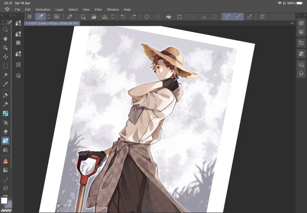307x213 pixels.
Task: Redo the last action
Action: [134, 17]
